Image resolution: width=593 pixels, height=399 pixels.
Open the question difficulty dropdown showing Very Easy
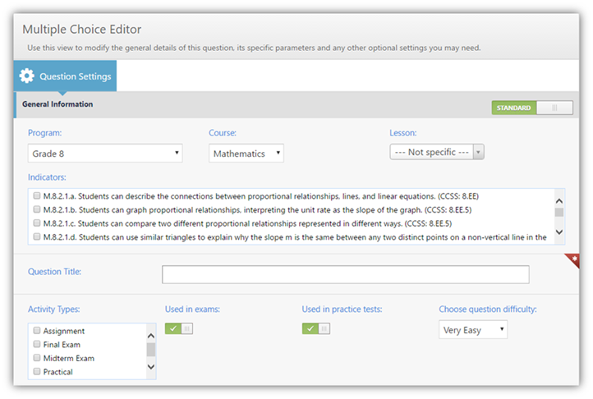coord(473,330)
